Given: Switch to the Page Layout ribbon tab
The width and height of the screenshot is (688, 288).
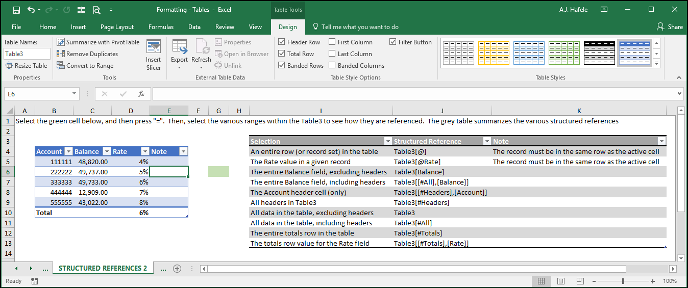Looking at the screenshot, I should pyautogui.click(x=117, y=27).
